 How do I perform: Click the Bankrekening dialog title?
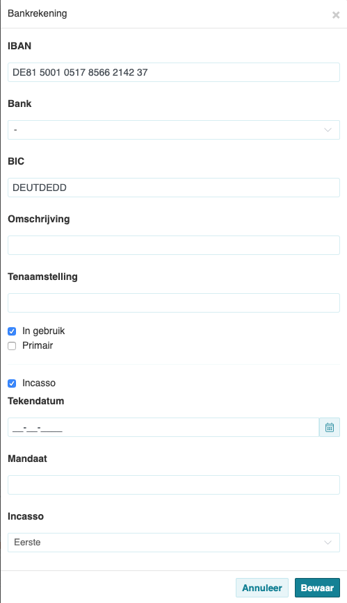[x=38, y=13]
